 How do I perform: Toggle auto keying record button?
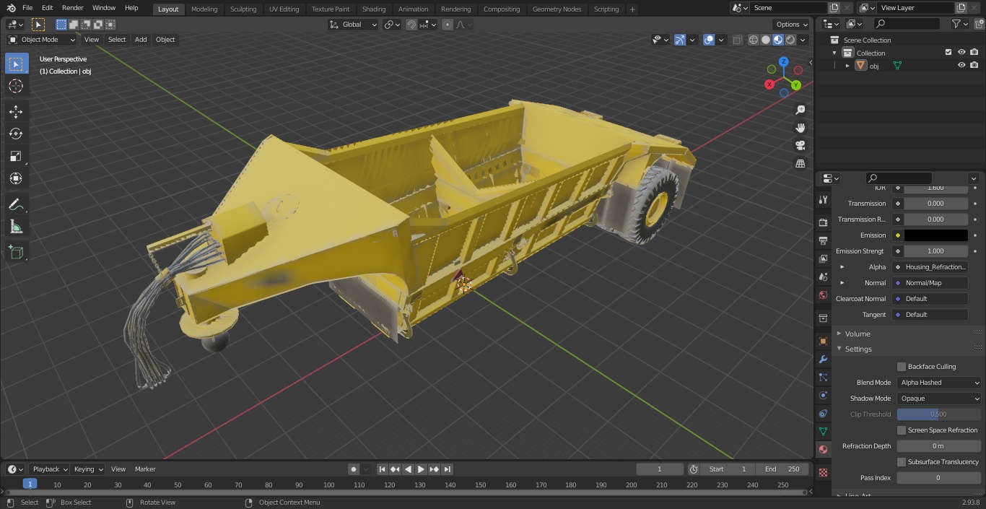pos(354,469)
